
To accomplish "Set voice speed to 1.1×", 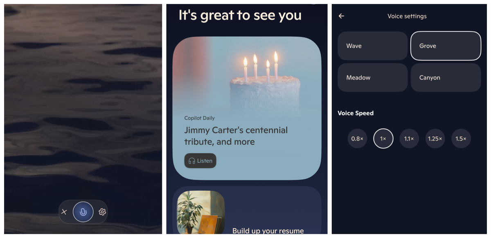I will [409, 138].
